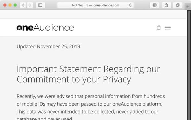The height and width of the screenshot is (120, 191).
Task: Click the forward navigation arrow
Action: pos(30,5)
